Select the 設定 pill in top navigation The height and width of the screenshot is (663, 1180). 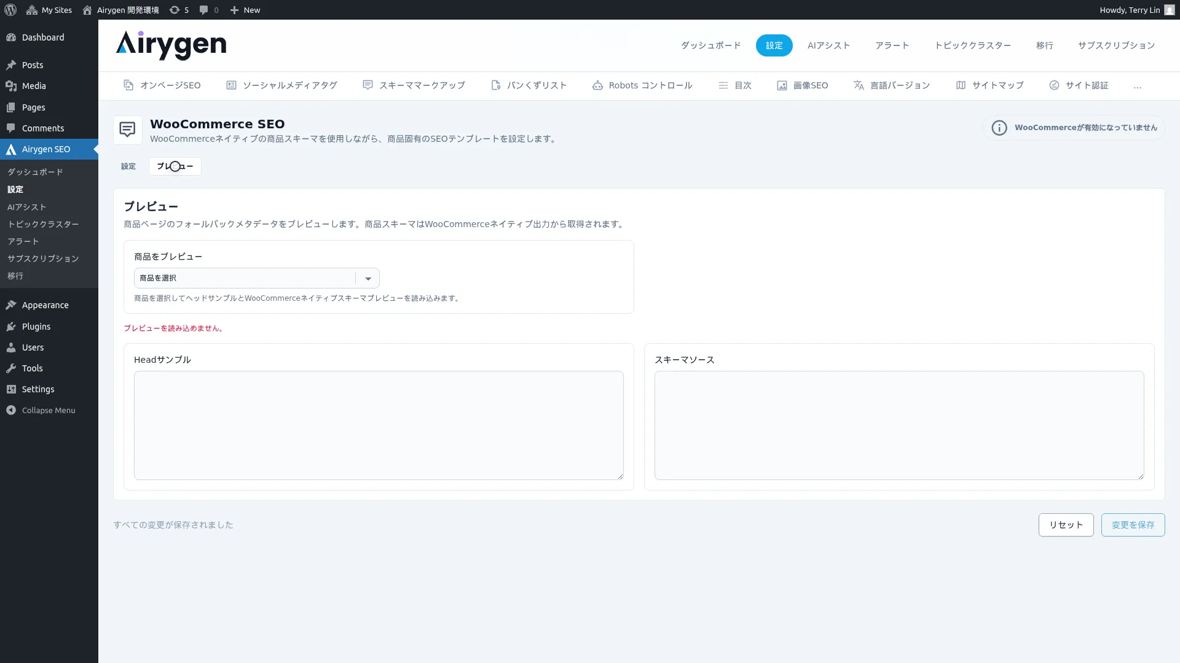point(774,45)
